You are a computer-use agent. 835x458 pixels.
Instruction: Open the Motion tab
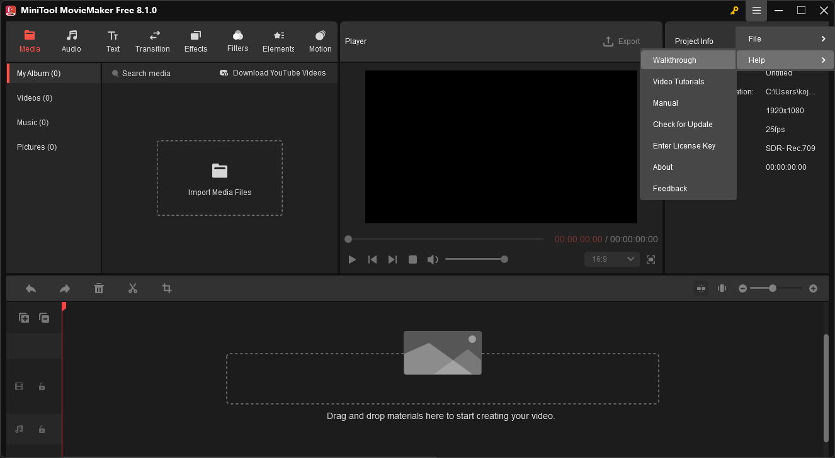pos(320,42)
